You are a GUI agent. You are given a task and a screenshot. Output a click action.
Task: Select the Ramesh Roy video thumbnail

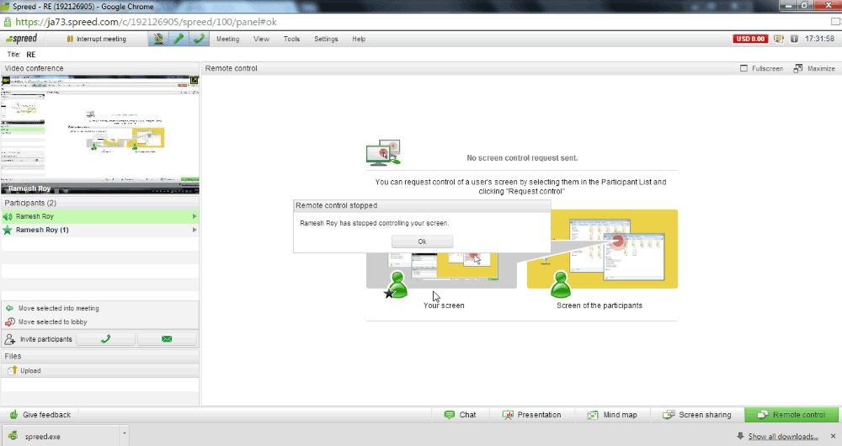(x=100, y=134)
